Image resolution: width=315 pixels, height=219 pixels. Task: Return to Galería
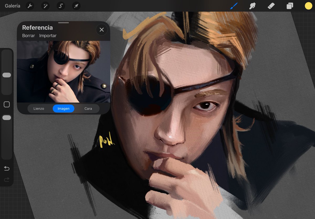[12, 6]
